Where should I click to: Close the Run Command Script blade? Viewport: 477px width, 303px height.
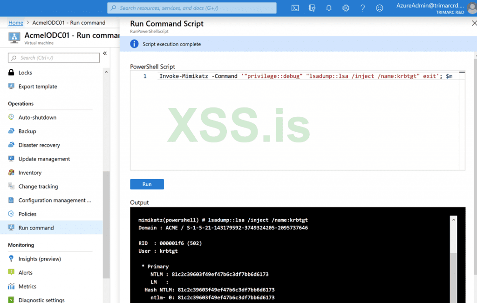(x=474, y=23)
